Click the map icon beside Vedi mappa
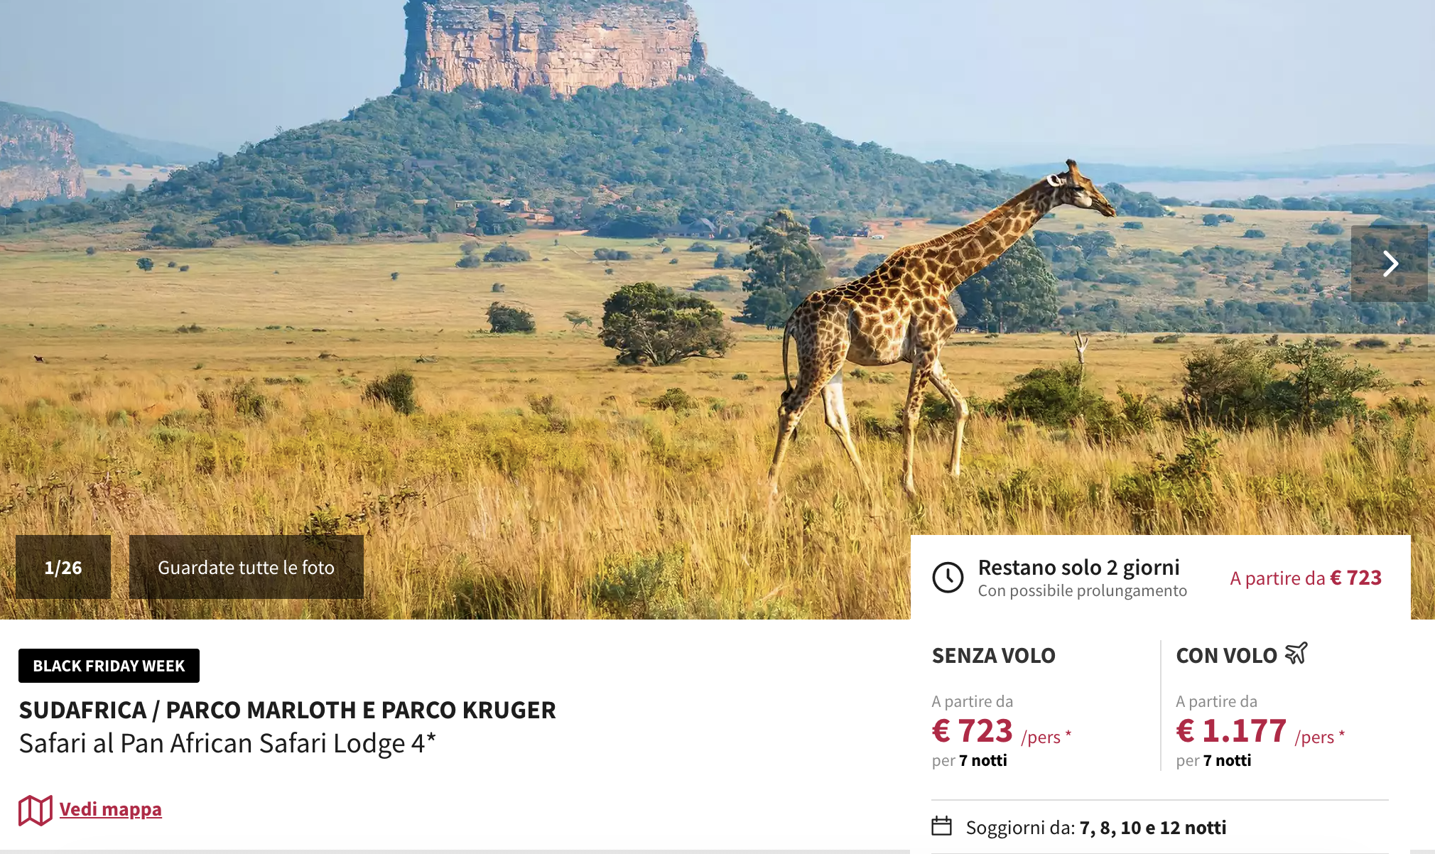This screenshot has width=1435, height=854. click(35, 810)
